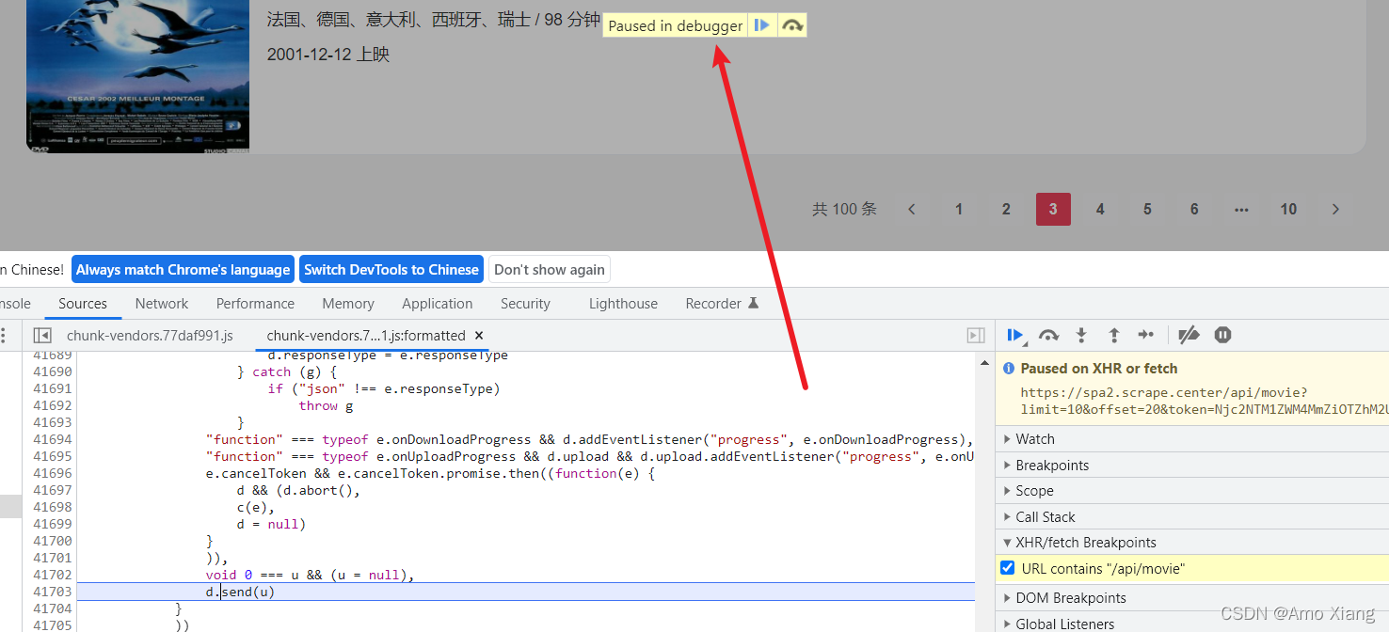Step over next function call in the debugger toolbar
The image size is (1389, 632).
pos(1048,335)
